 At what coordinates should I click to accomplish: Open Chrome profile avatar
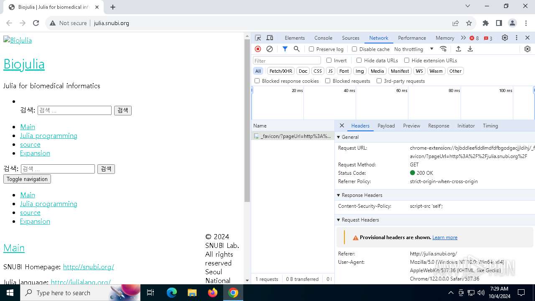pyautogui.click(x=512, y=23)
